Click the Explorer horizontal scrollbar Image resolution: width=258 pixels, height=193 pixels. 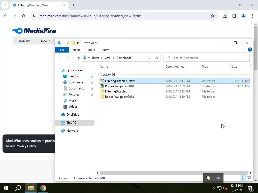tap(174, 173)
